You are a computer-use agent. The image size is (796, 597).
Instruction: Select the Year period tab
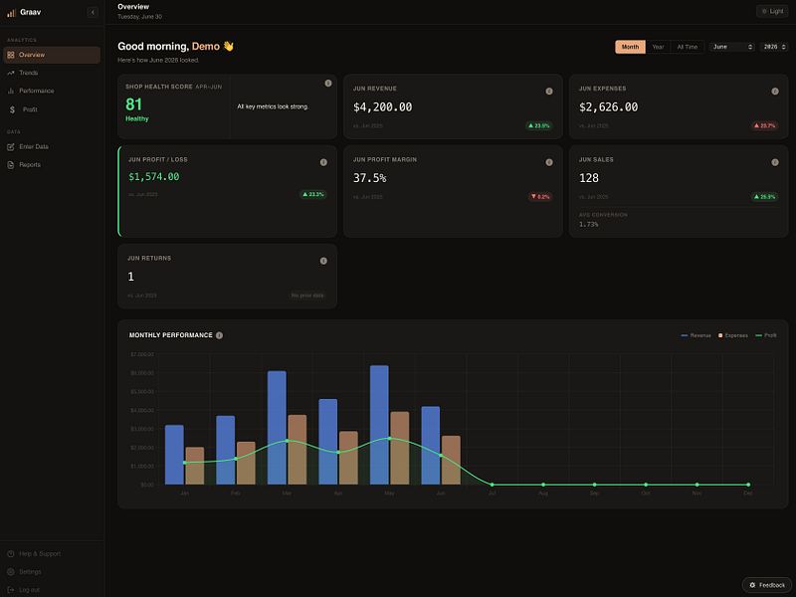(x=658, y=47)
